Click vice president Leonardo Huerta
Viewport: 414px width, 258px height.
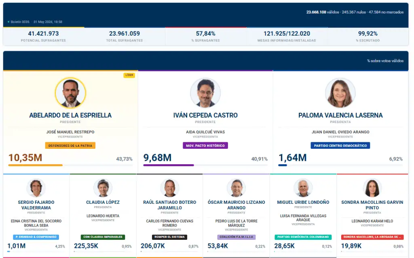coord(103,216)
